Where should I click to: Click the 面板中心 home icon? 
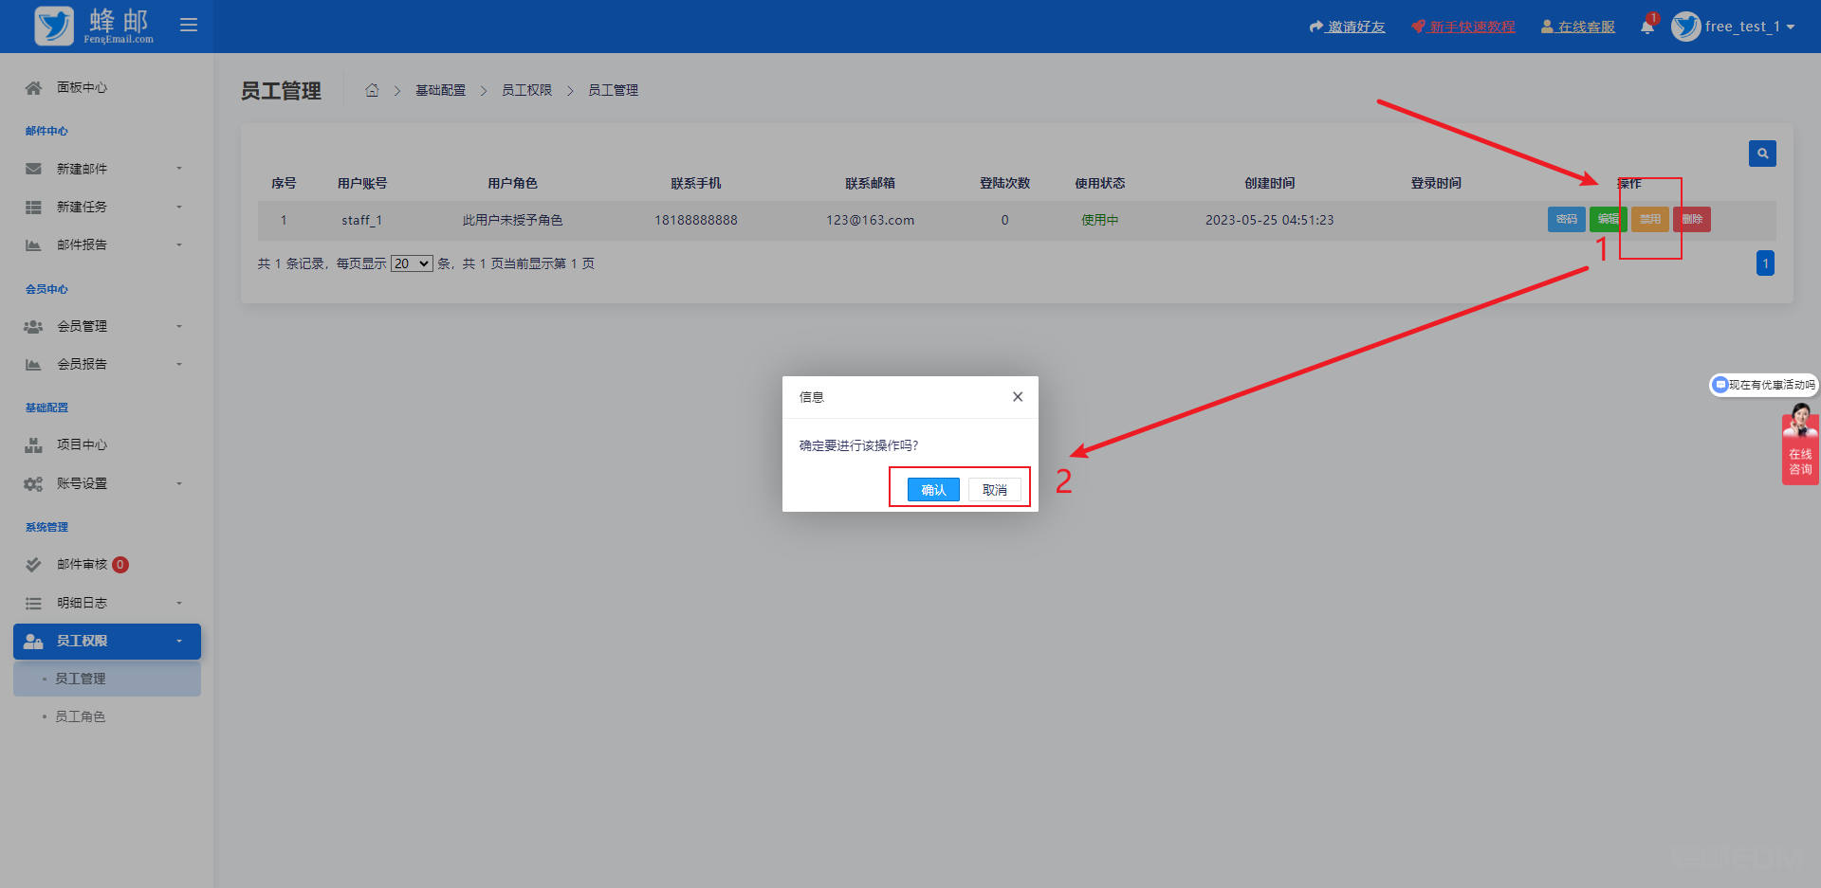click(33, 87)
